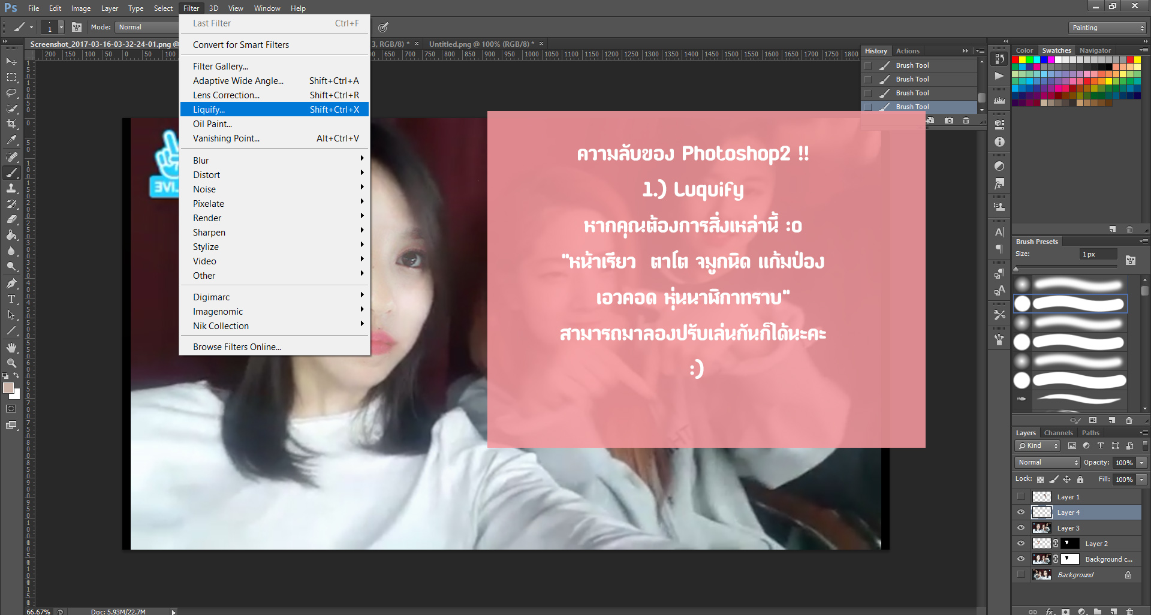The image size is (1151, 615).
Task: Select the Layer 2 mask thumbnail
Action: [1069, 544]
